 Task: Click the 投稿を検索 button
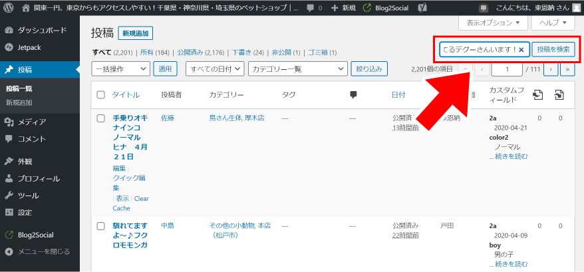(x=553, y=50)
